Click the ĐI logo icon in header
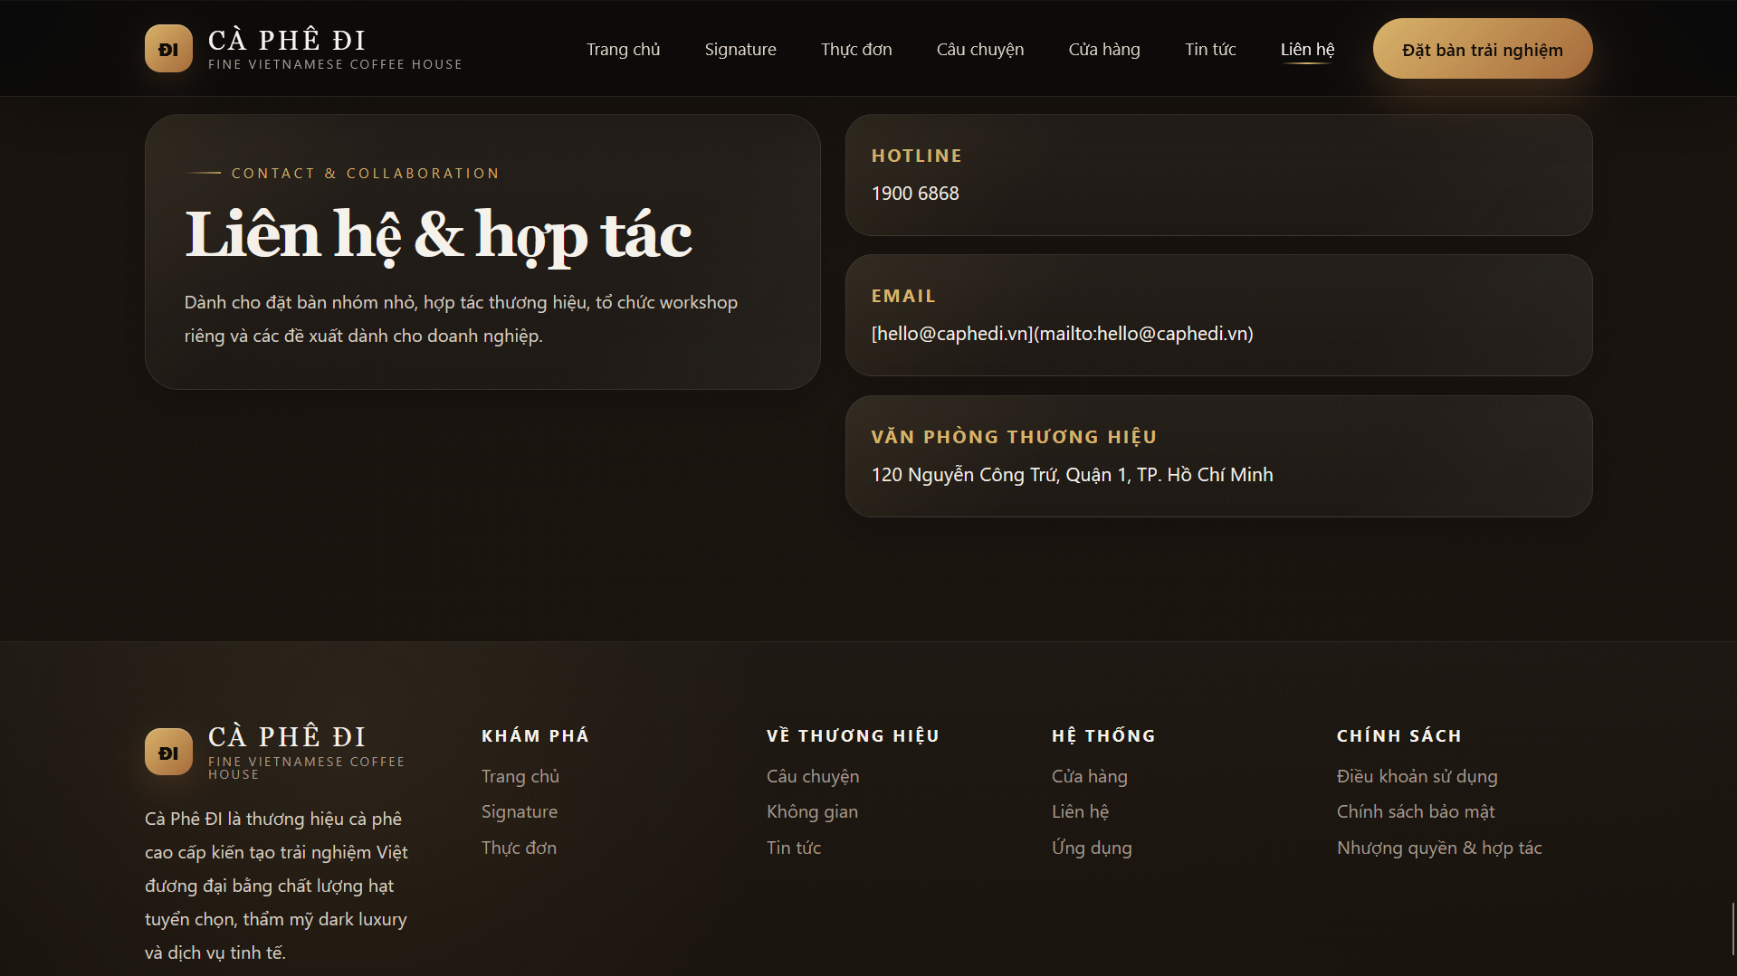 [x=168, y=49]
